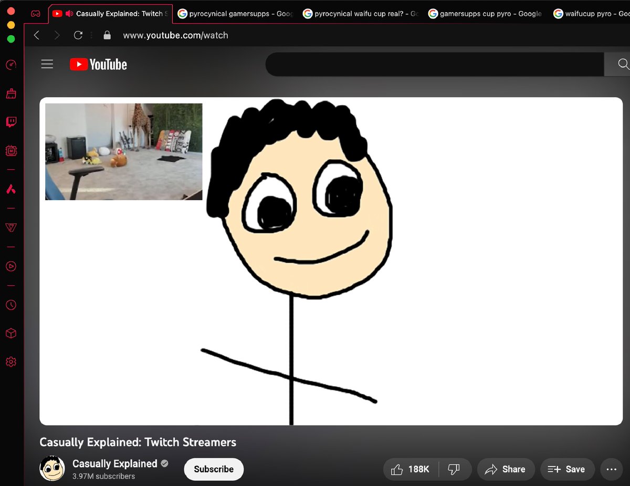630x486 pixels.
Task: Click the 3.97M subscribers text
Action: (x=104, y=476)
